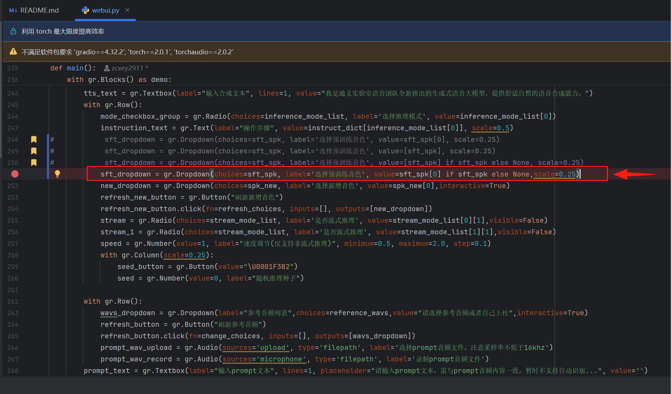Close the webui.py tab

point(127,10)
